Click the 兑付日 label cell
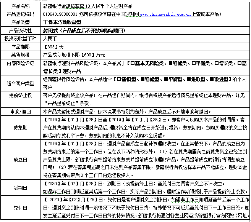This screenshot has height=222, width=251. (x=20, y=208)
